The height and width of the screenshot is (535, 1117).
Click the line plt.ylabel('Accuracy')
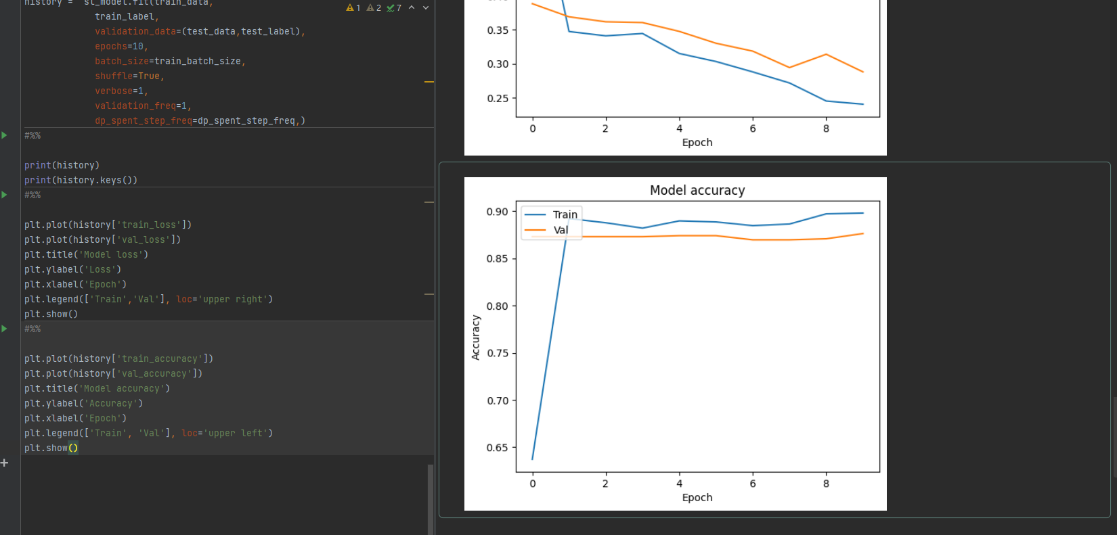pyautogui.click(x=84, y=403)
